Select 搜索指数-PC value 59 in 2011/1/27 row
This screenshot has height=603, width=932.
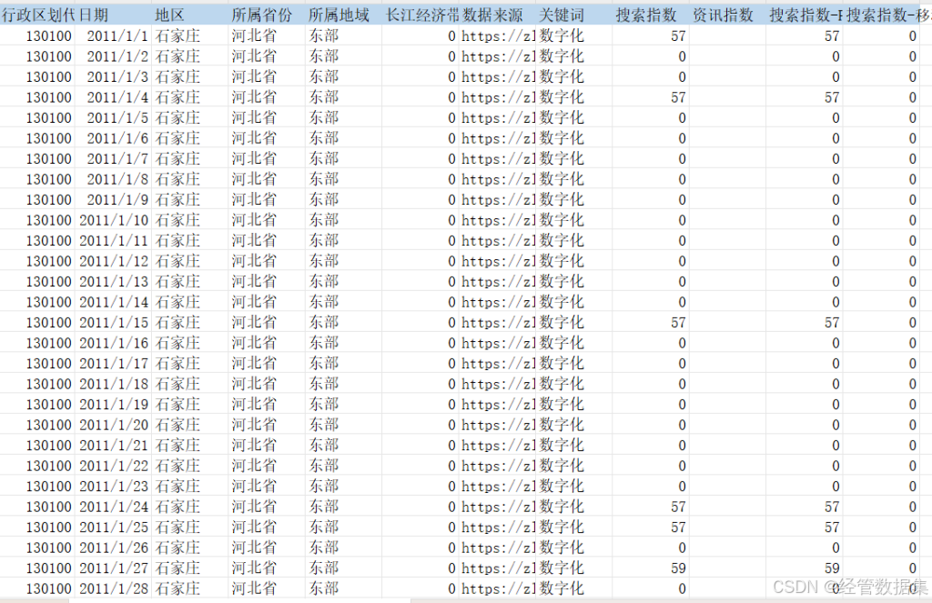point(805,568)
